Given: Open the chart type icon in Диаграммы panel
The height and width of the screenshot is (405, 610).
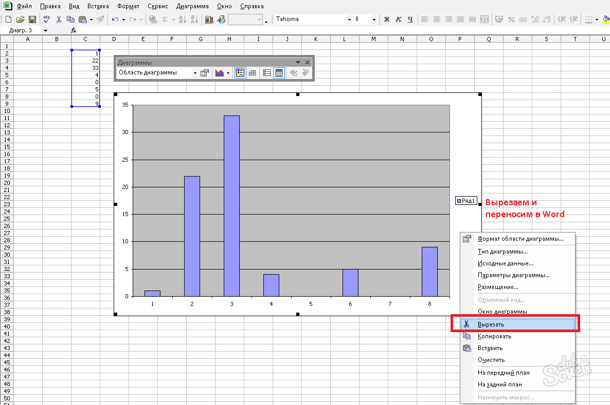Looking at the screenshot, I should [x=220, y=73].
